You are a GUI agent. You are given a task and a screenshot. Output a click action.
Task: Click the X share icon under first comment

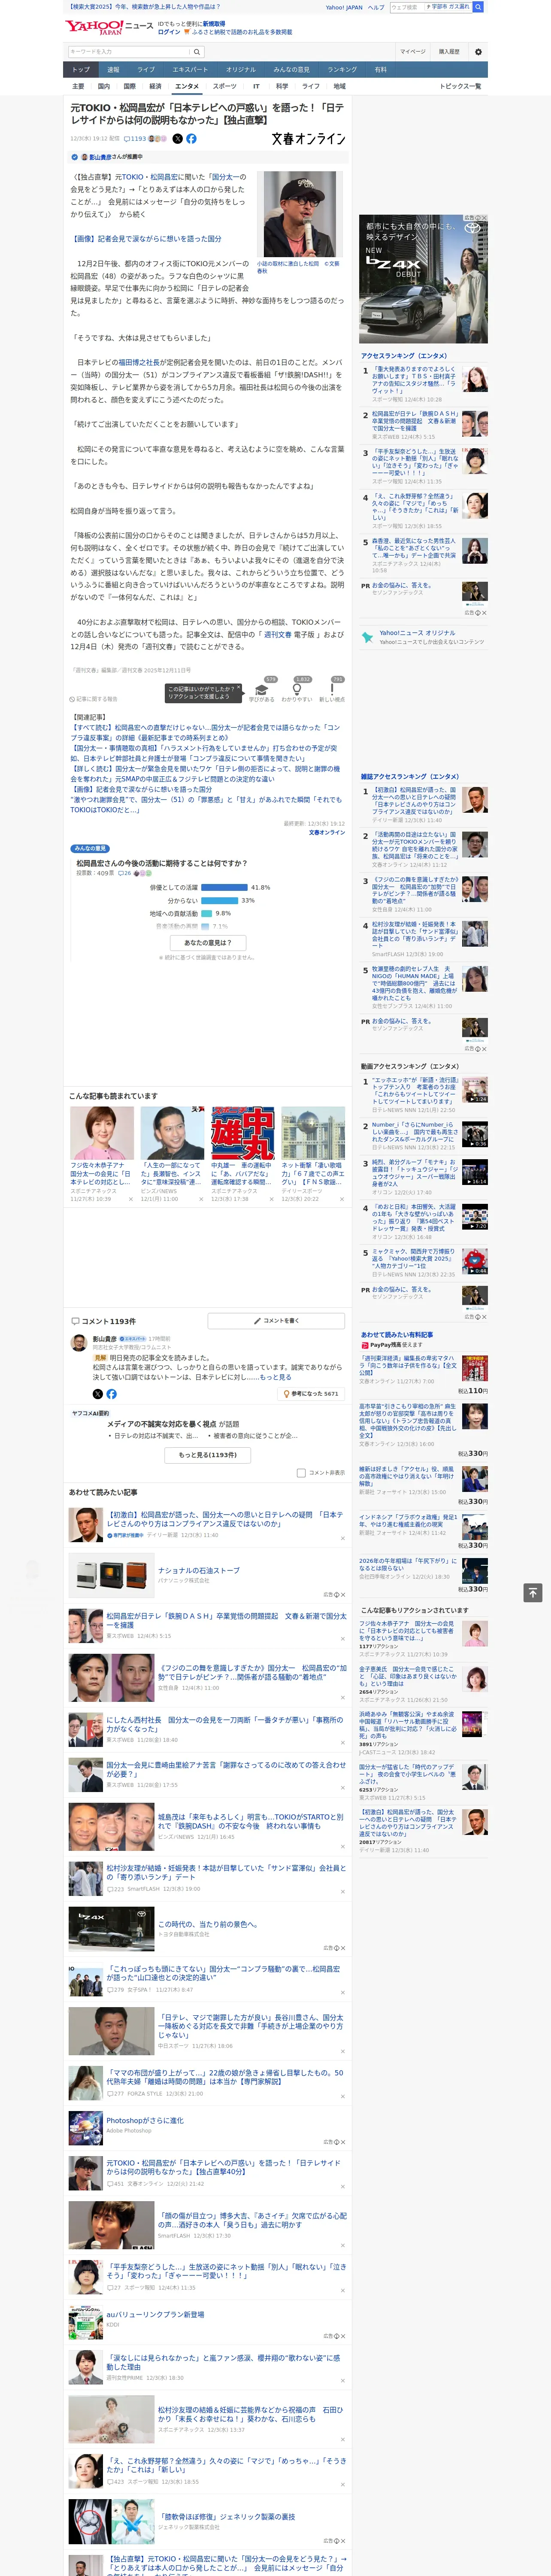coord(98,1393)
